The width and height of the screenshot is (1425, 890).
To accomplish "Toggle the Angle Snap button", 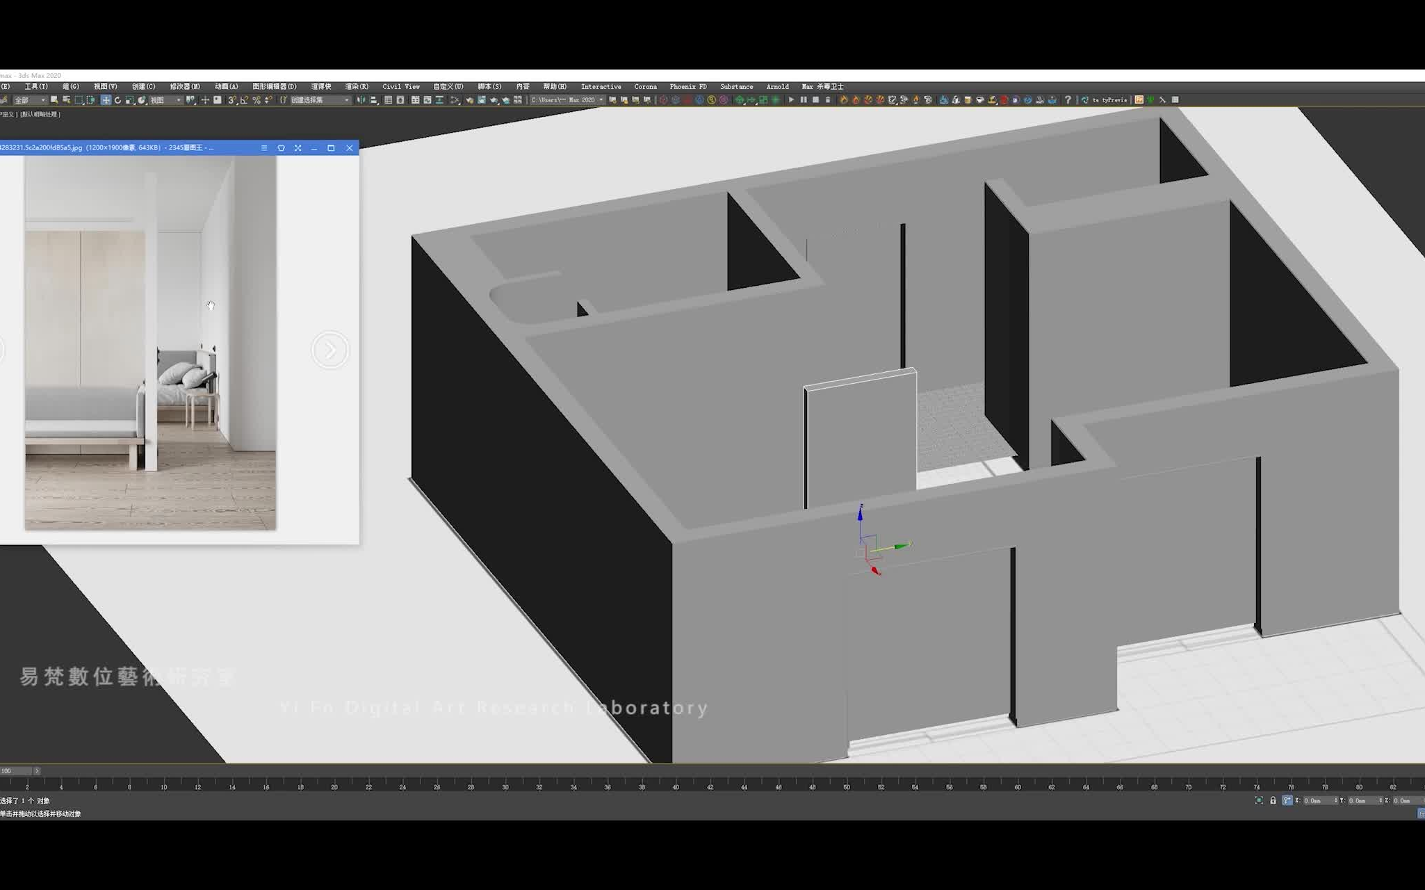I will [x=244, y=100].
